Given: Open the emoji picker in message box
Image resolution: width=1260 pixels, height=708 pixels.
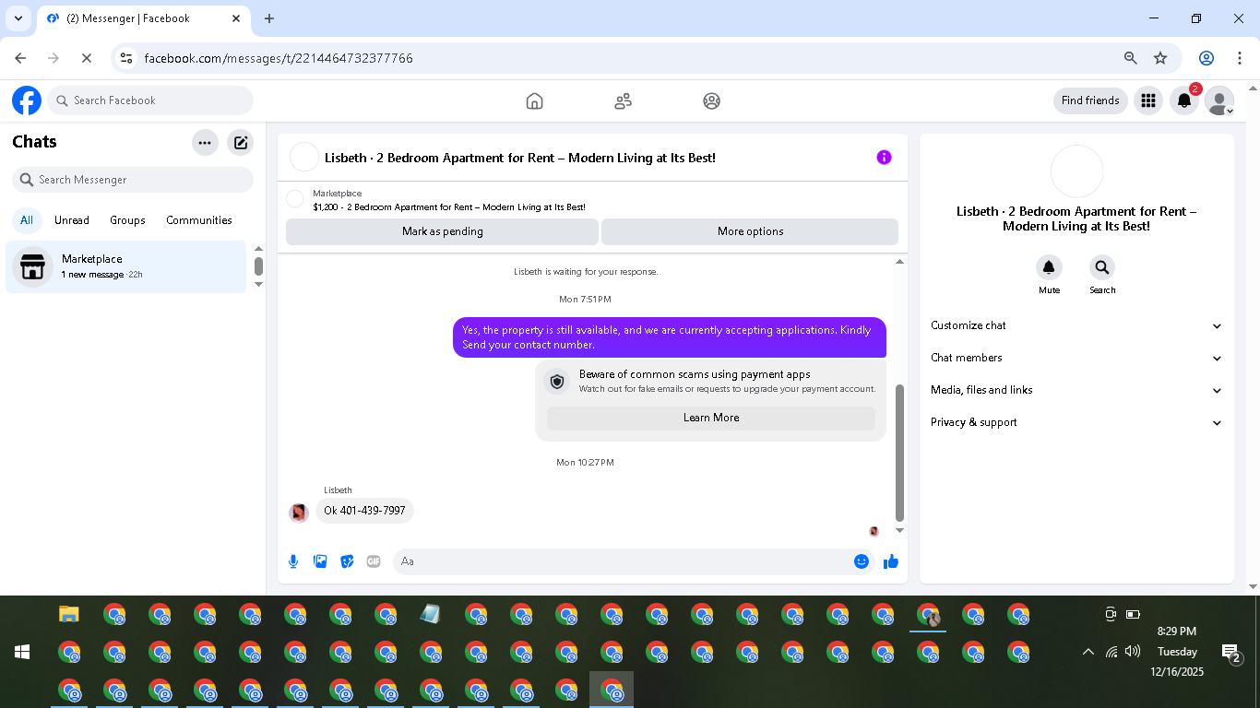Looking at the screenshot, I should tap(862, 561).
